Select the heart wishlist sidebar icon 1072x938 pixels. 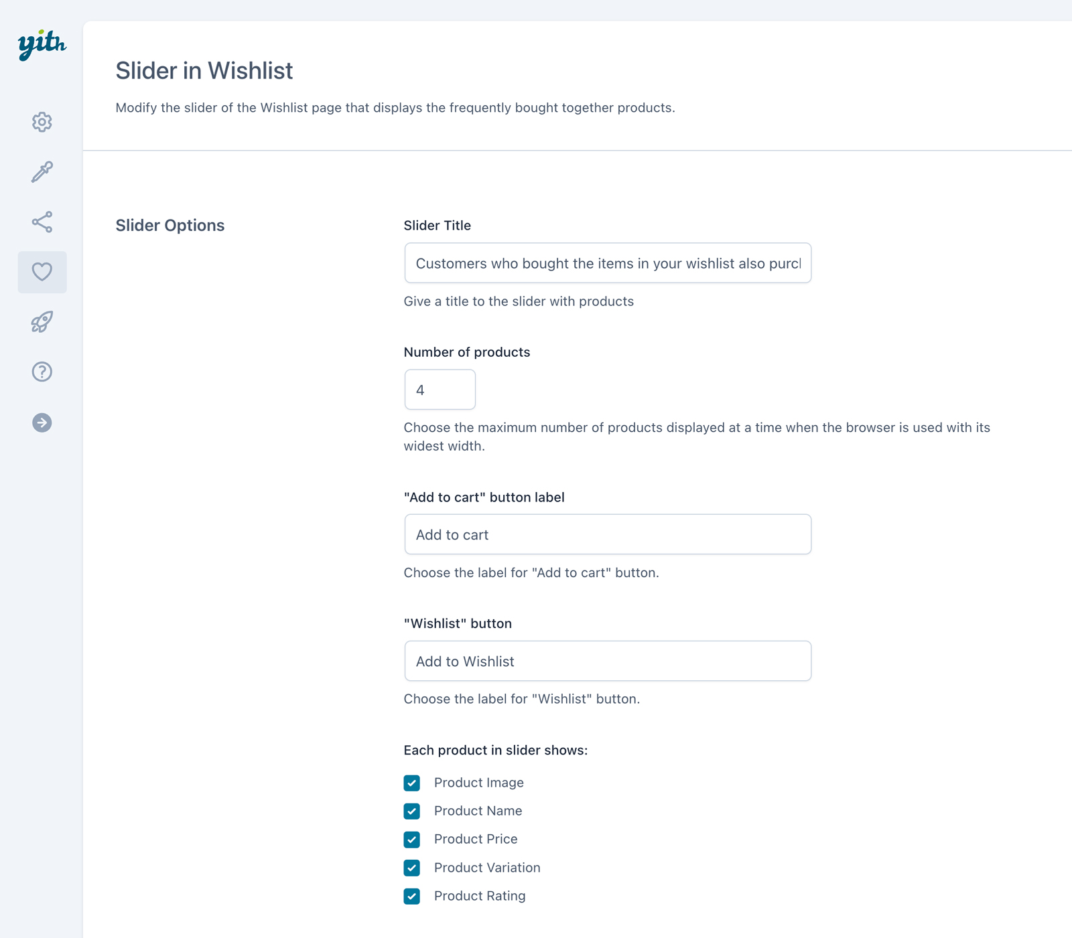(42, 272)
